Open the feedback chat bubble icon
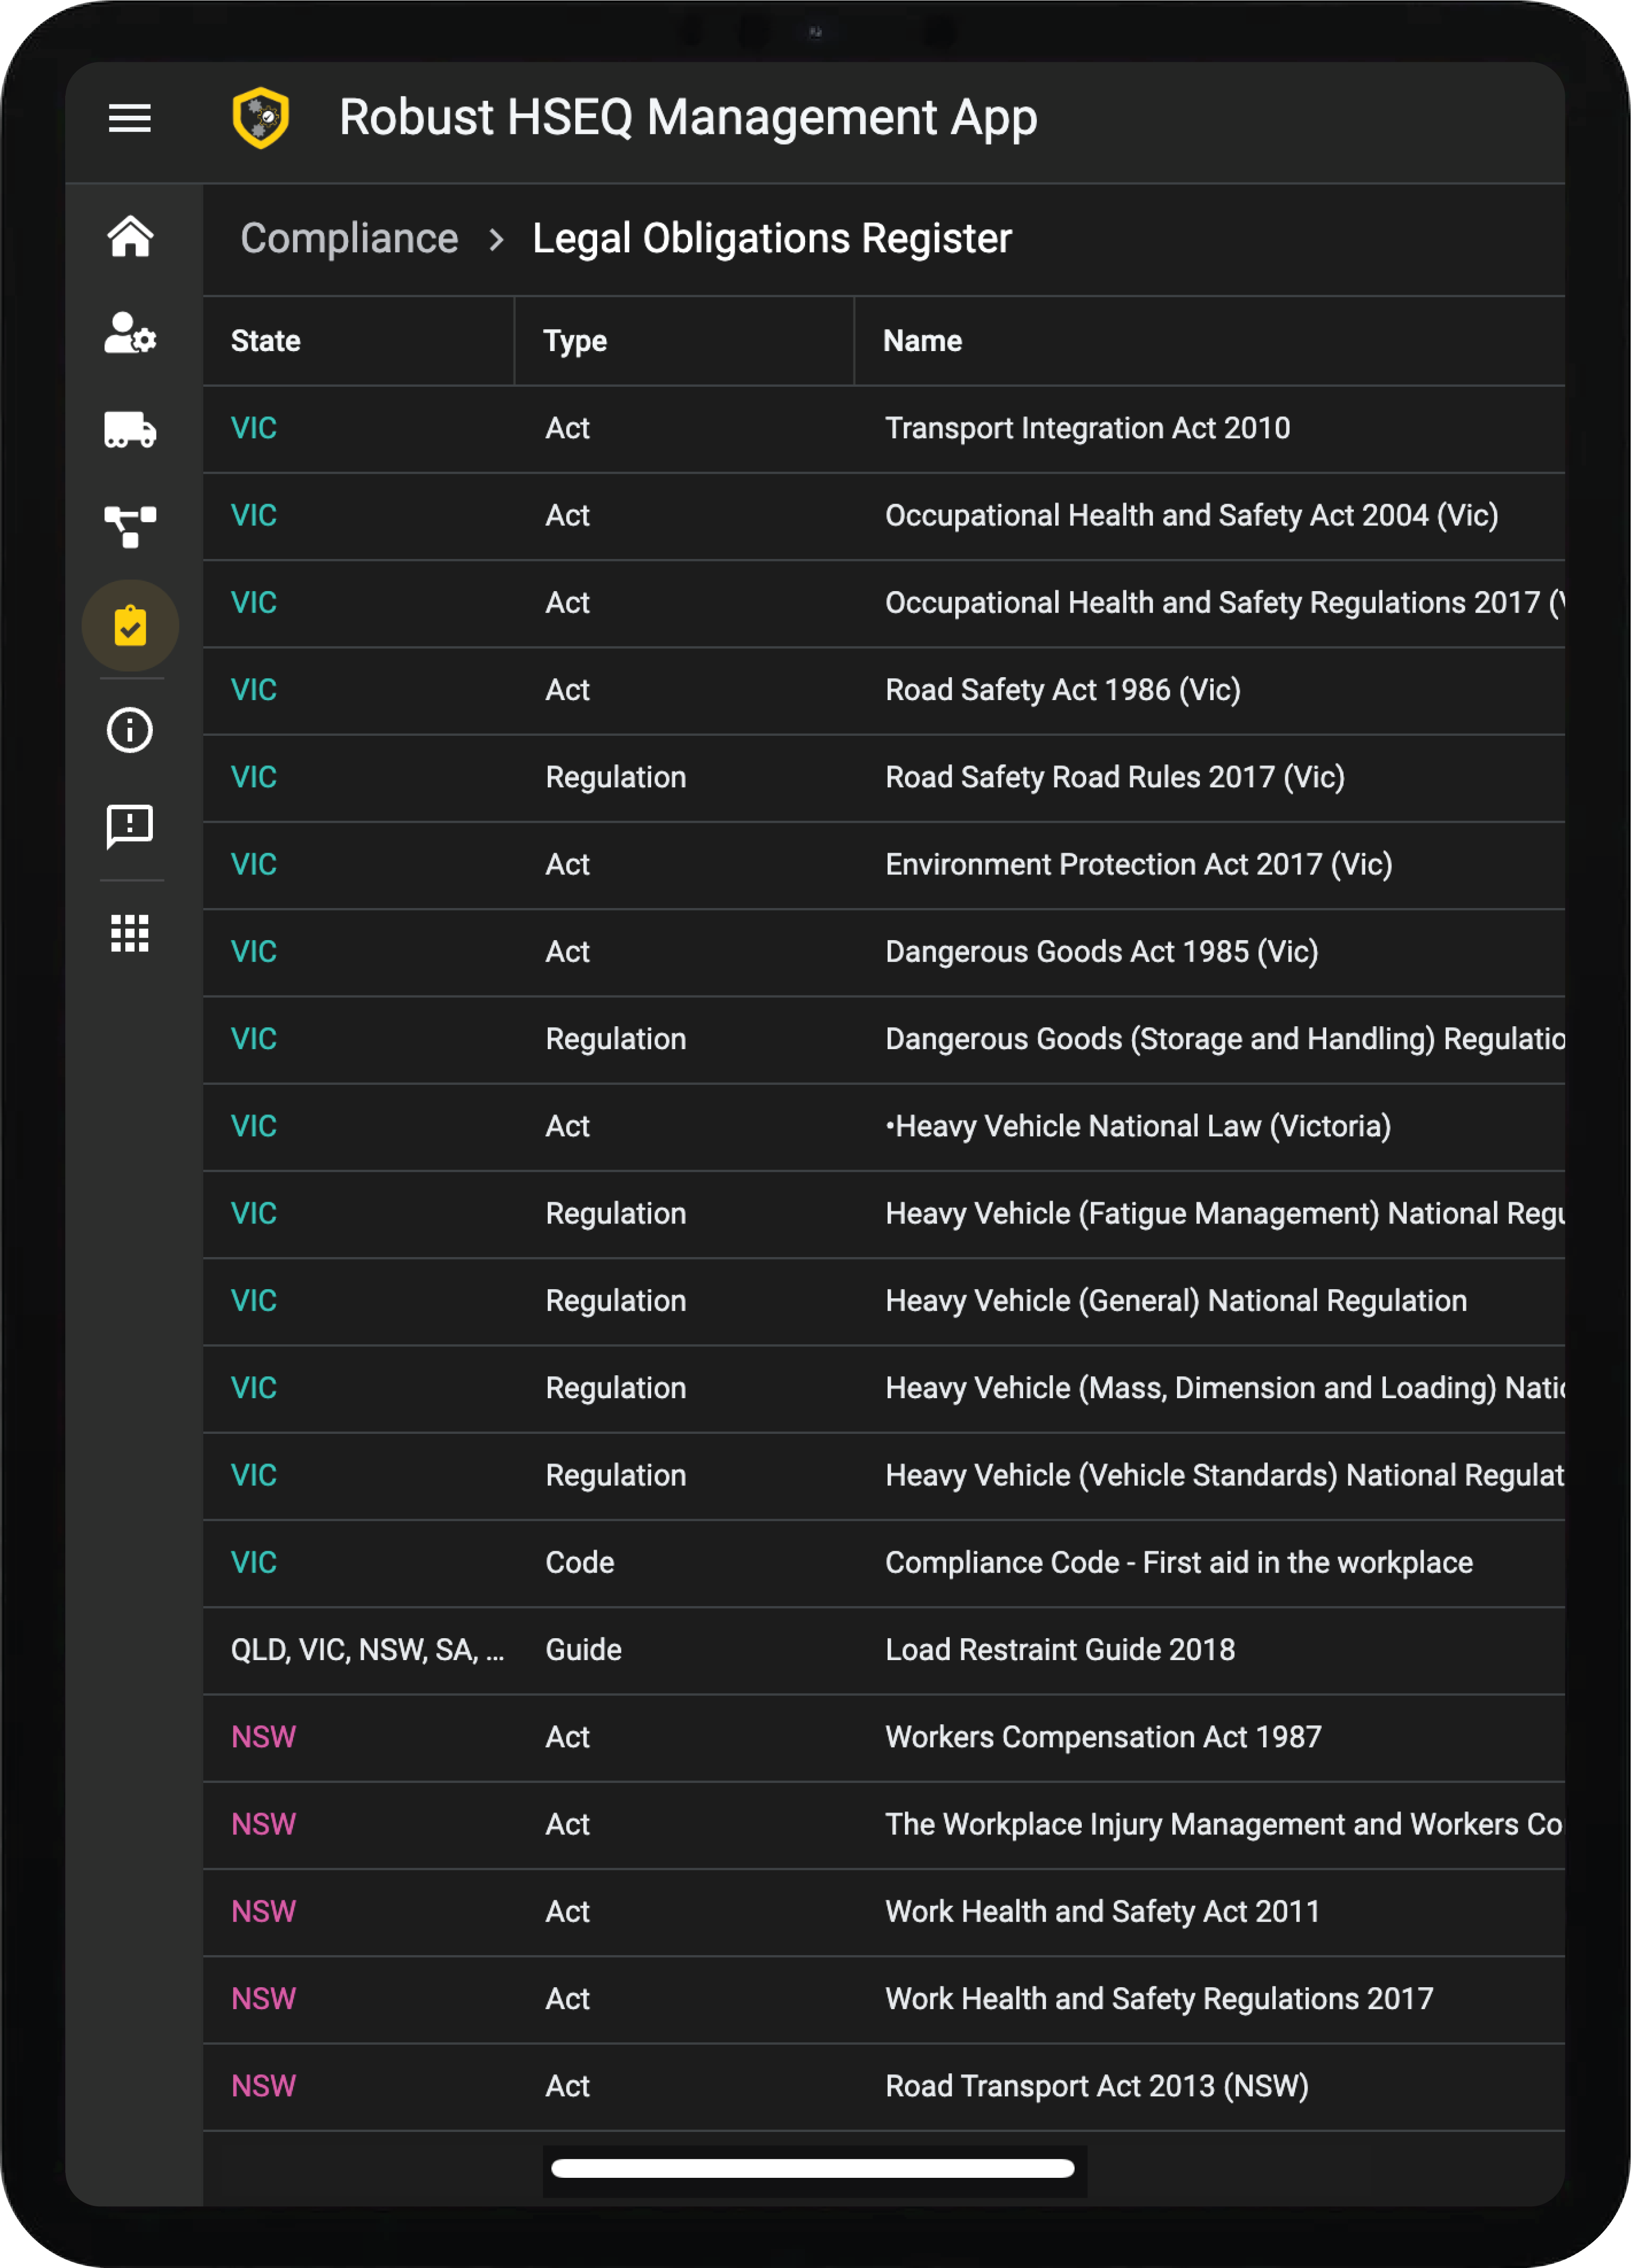Image resolution: width=1631 pixels, height=2268 pixels. [130, 827]
